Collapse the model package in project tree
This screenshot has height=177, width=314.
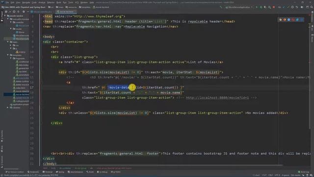pyautogui.click(x=11, y=29)
